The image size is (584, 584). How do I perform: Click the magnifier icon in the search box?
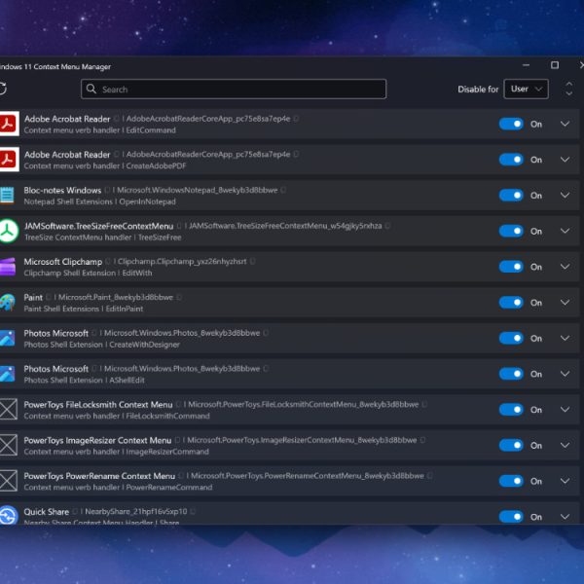[x=91, y=89]
